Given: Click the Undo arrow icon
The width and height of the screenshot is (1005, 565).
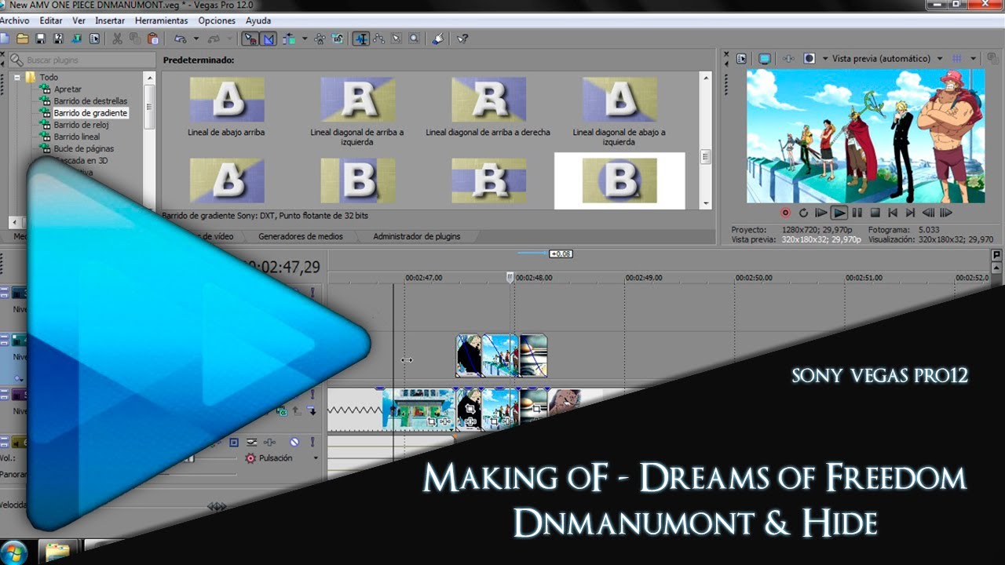Looking at the screenshot, I should click(x=181, y=38).
